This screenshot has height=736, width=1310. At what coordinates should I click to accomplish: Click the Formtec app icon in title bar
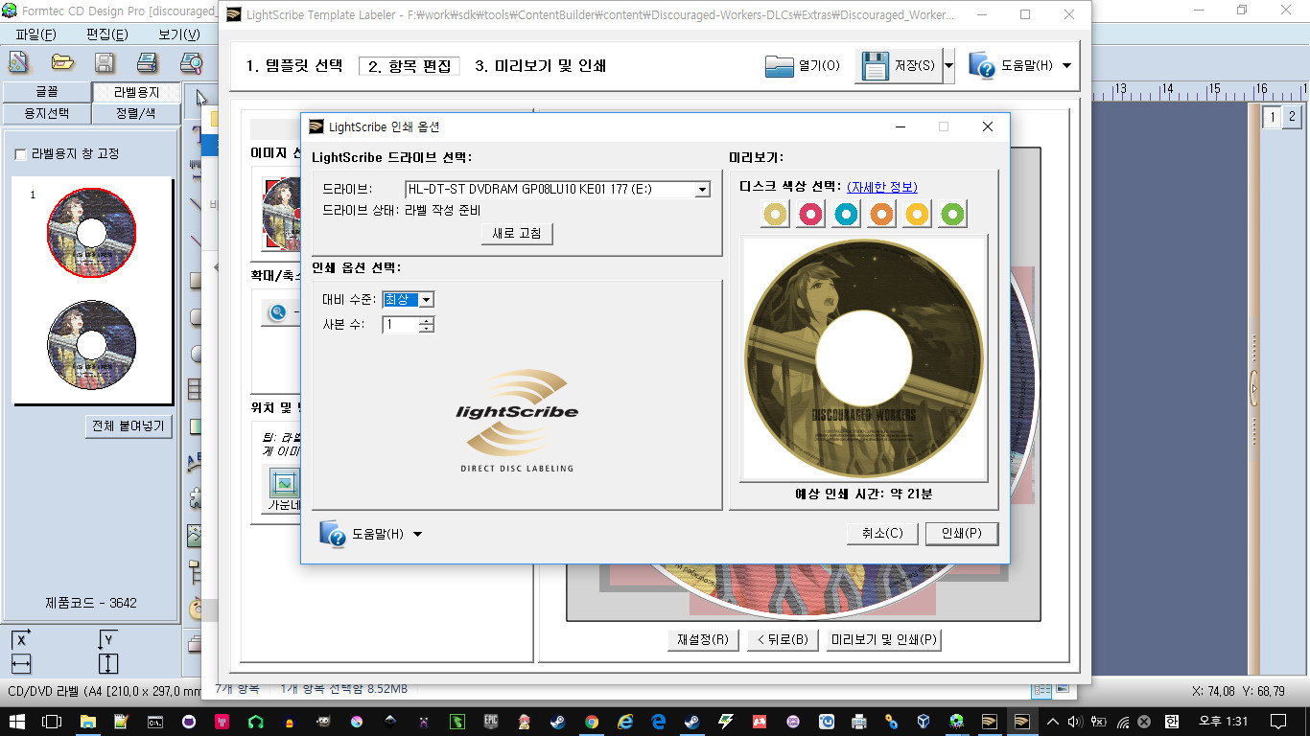tap(11, 10)
